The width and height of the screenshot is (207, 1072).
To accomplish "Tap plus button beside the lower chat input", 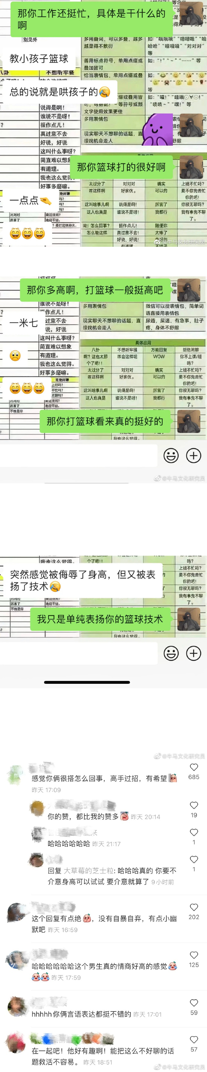I will point(193,653).
